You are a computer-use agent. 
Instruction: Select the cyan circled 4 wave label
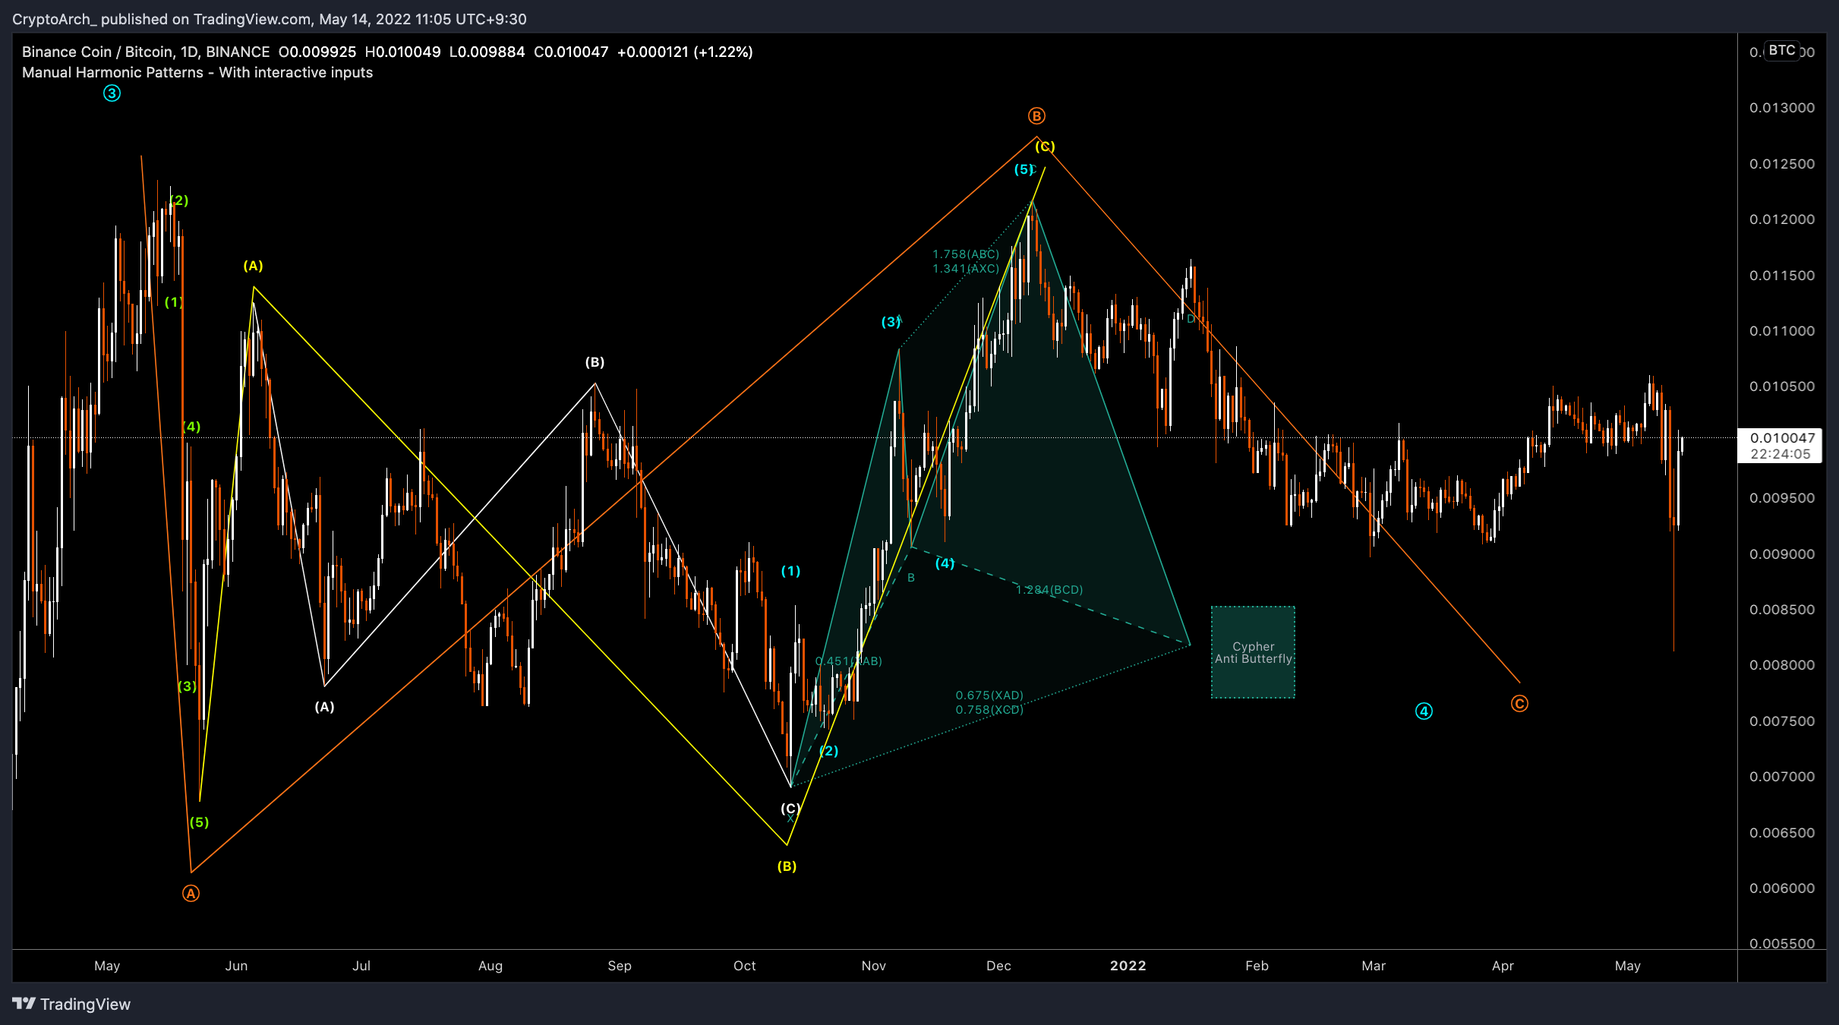coord(1424,711)
